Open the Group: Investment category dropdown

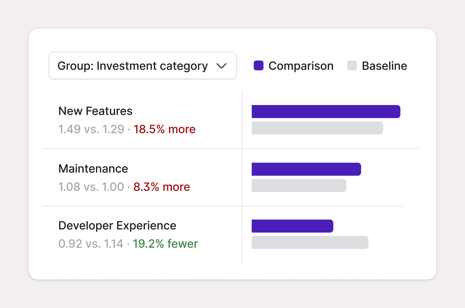click(142, 66)
